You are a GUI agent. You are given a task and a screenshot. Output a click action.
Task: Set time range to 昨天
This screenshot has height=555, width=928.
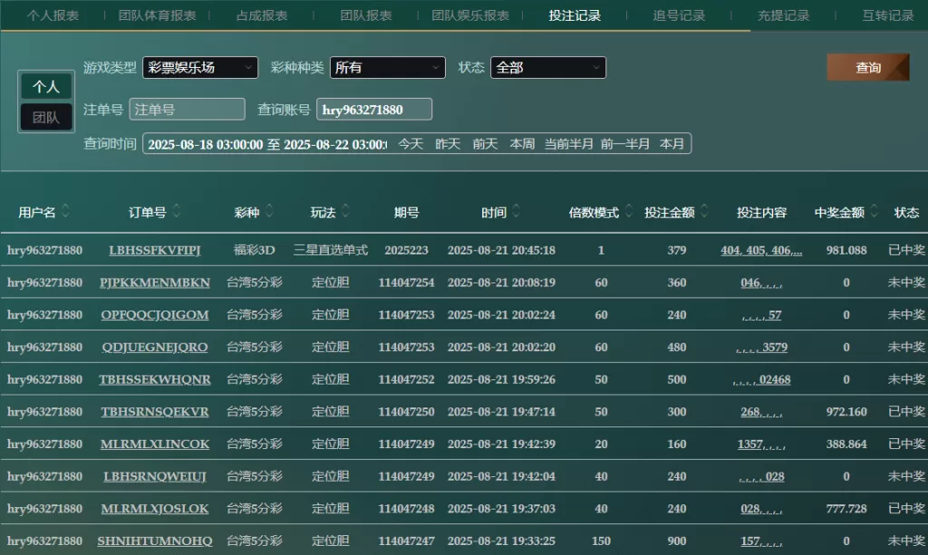tap(448, 144)
